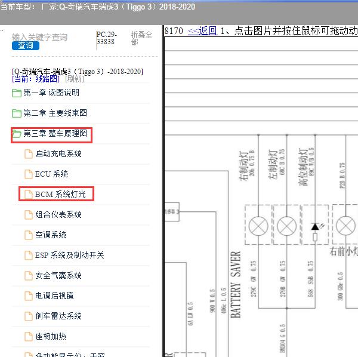Viewport: 358px width, 357px height.
Task: Click the [刷新] refresh link
Action: (x=75, y=79)
